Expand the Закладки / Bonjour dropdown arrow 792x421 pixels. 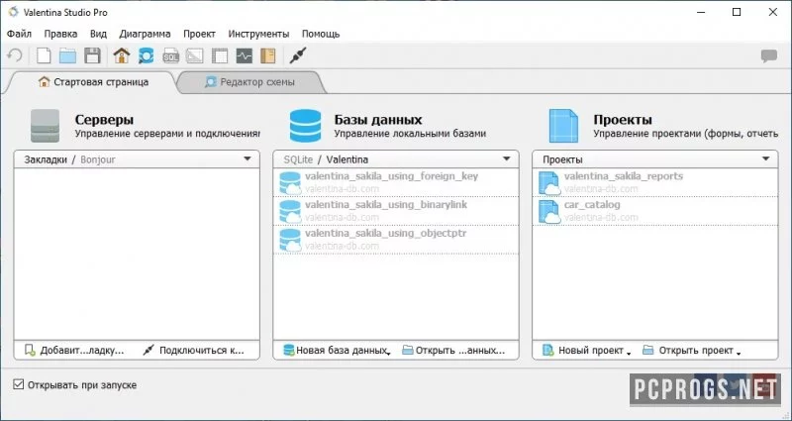[247, 158]
